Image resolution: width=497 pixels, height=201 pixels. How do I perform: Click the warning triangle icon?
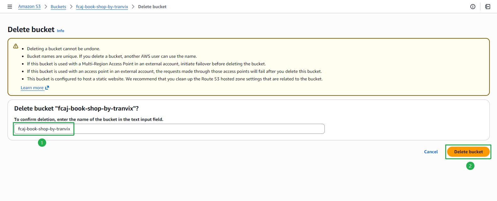point(16,46)
